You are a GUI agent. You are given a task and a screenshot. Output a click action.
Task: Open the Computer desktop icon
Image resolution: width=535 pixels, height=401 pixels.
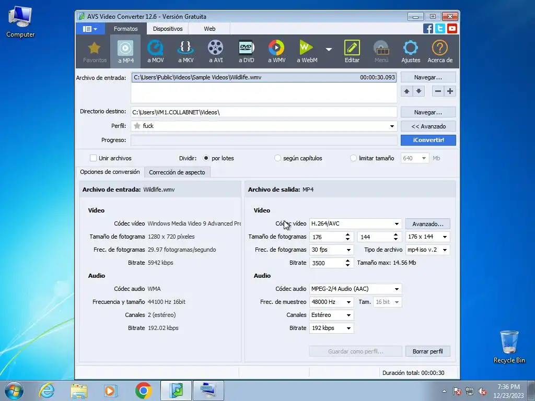20,22
